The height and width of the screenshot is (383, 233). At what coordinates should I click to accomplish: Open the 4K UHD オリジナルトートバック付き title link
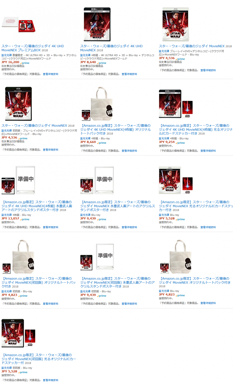pyautogui.click(x=116, y=129)
